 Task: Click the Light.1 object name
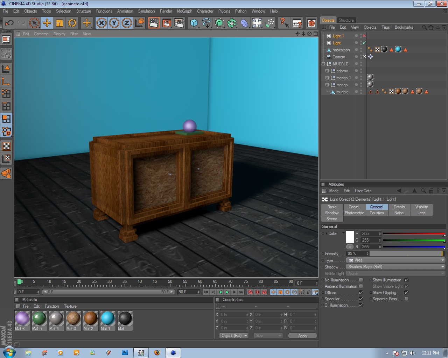[338, 36]
